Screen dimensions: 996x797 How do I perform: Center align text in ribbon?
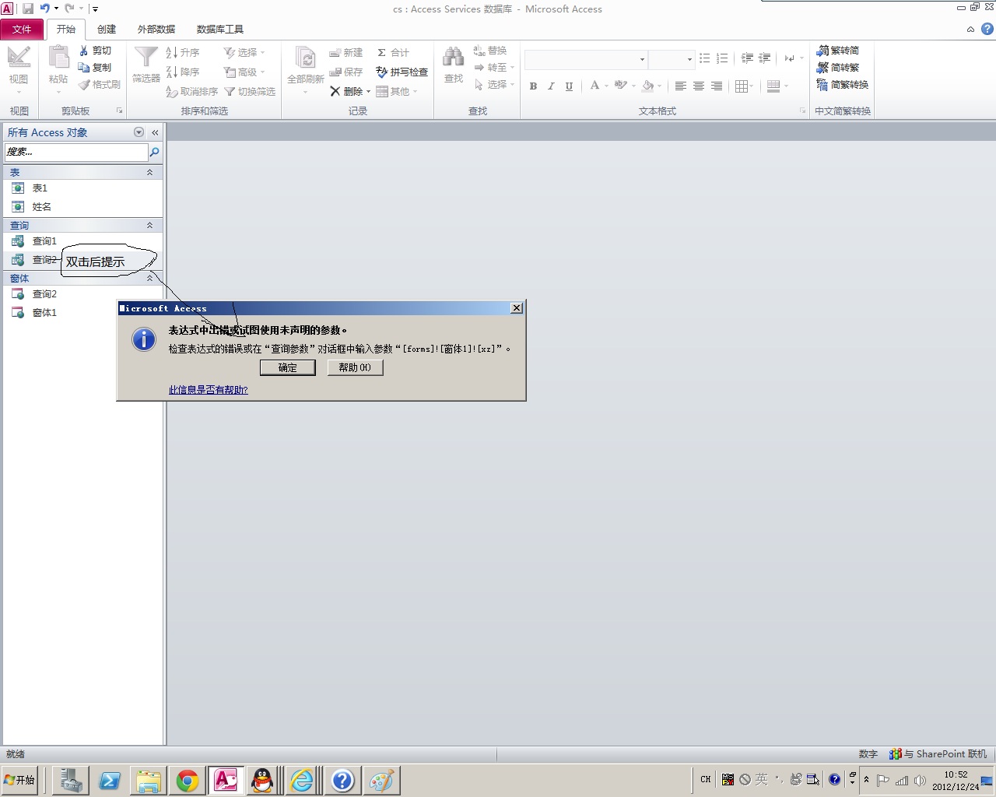699,86
